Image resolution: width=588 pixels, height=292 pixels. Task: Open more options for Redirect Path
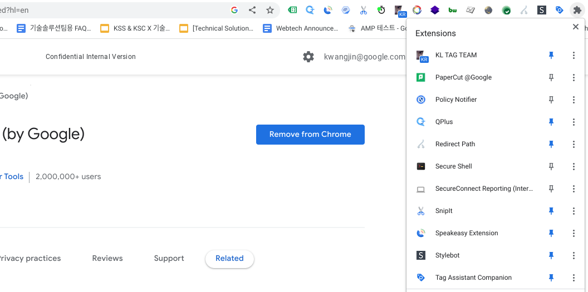574,144
